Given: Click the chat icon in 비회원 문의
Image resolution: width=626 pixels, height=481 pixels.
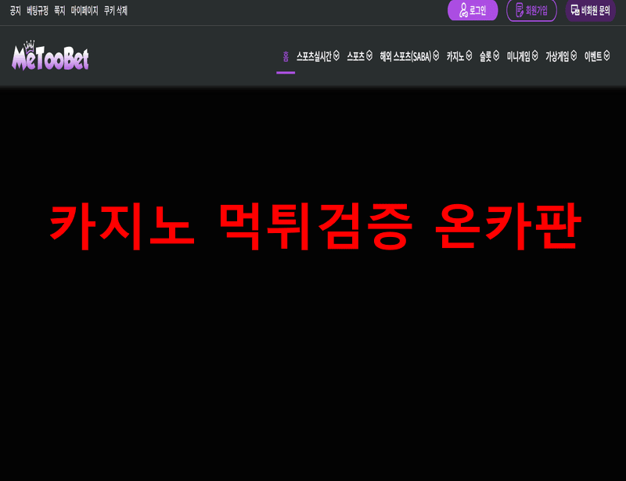Looking at the screenshot, I should (575, 10).
